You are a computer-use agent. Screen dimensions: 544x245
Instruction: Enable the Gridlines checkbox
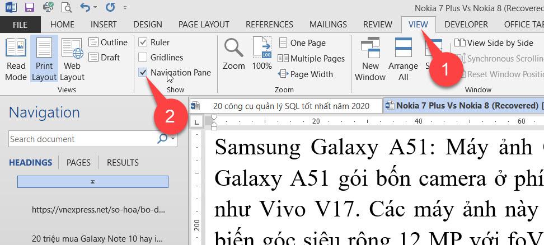pyautogui.click(x=143, y=57)
